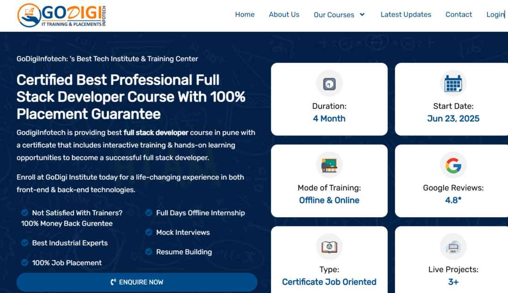The width and height of the screenshot is (508, 293).
Task: Click the Type certificate book icon
Action: click(x=329, y=247)
